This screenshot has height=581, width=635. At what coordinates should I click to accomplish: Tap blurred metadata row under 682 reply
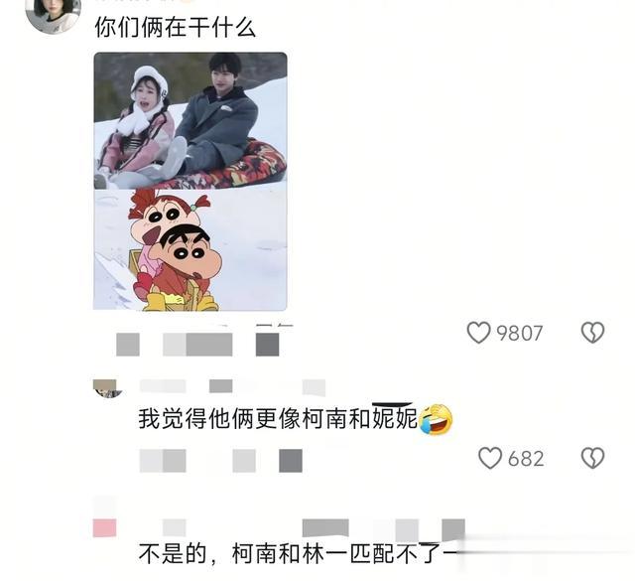pos(220,461)
